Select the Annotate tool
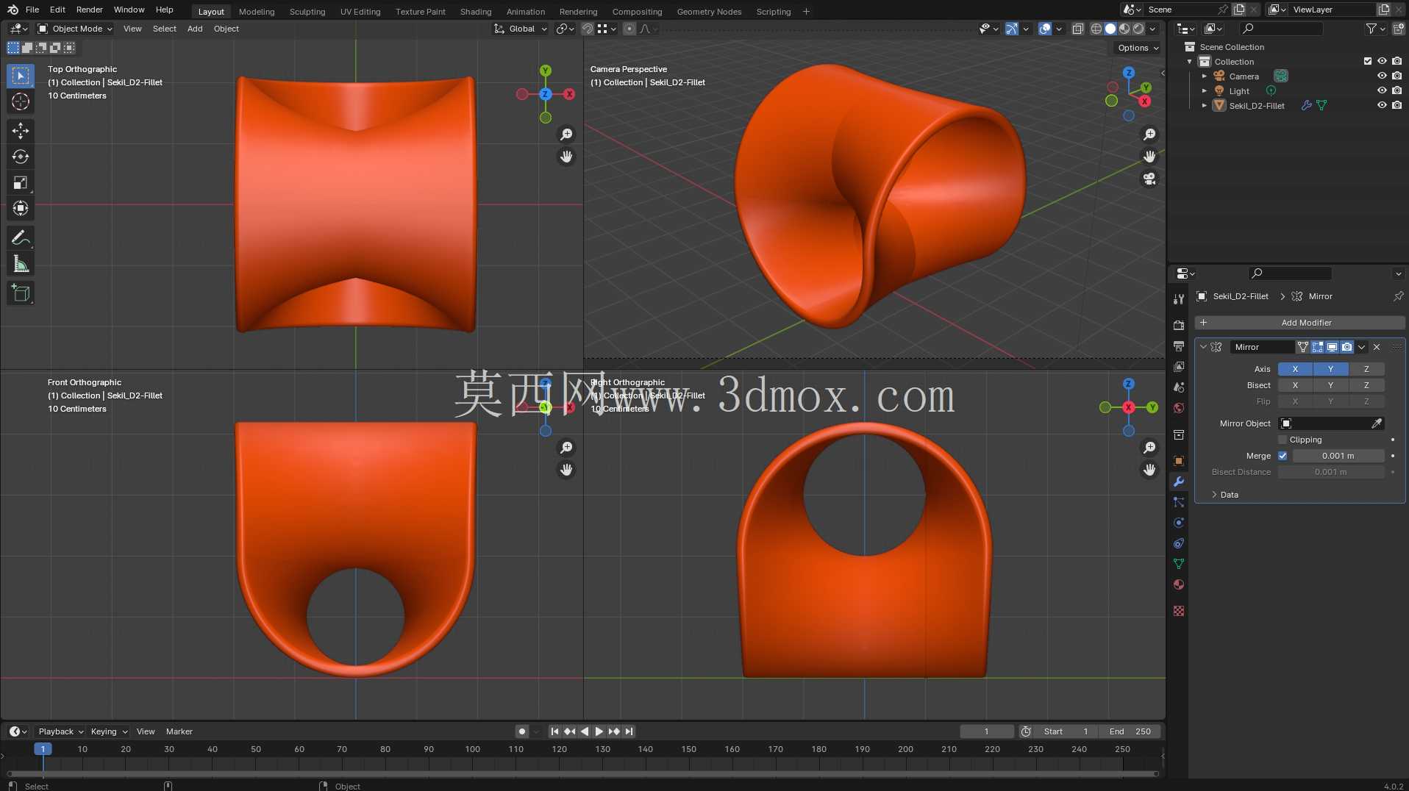This screenshot has height=791, width=1409. [21, 237]
